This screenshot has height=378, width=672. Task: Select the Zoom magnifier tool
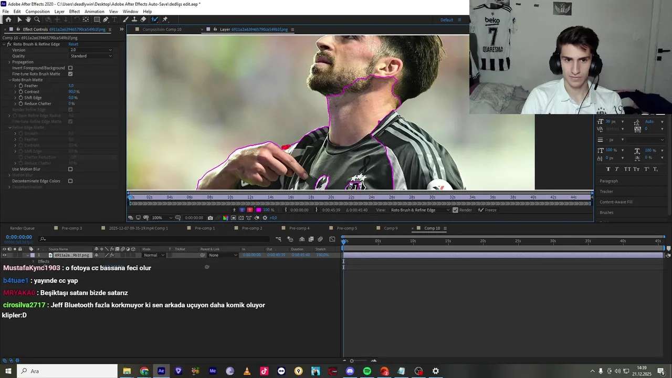point(37,19)
